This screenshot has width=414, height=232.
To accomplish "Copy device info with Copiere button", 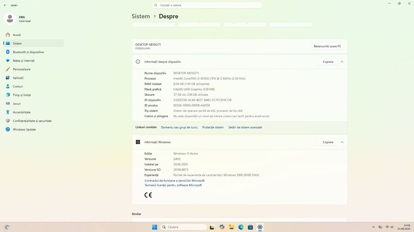I will click(328, 62).
